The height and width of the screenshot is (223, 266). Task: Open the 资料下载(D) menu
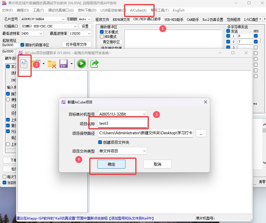87,10
